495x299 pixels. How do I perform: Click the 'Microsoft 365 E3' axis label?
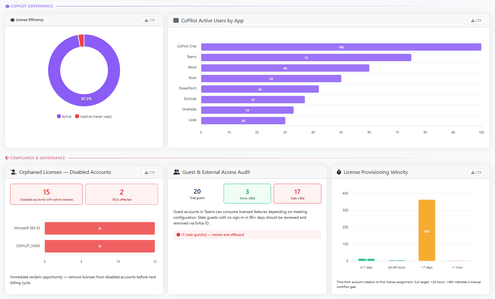point(27,228)
